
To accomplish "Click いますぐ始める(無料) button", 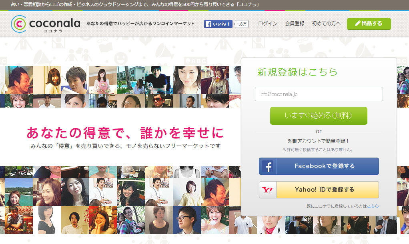I will (319, 116).
